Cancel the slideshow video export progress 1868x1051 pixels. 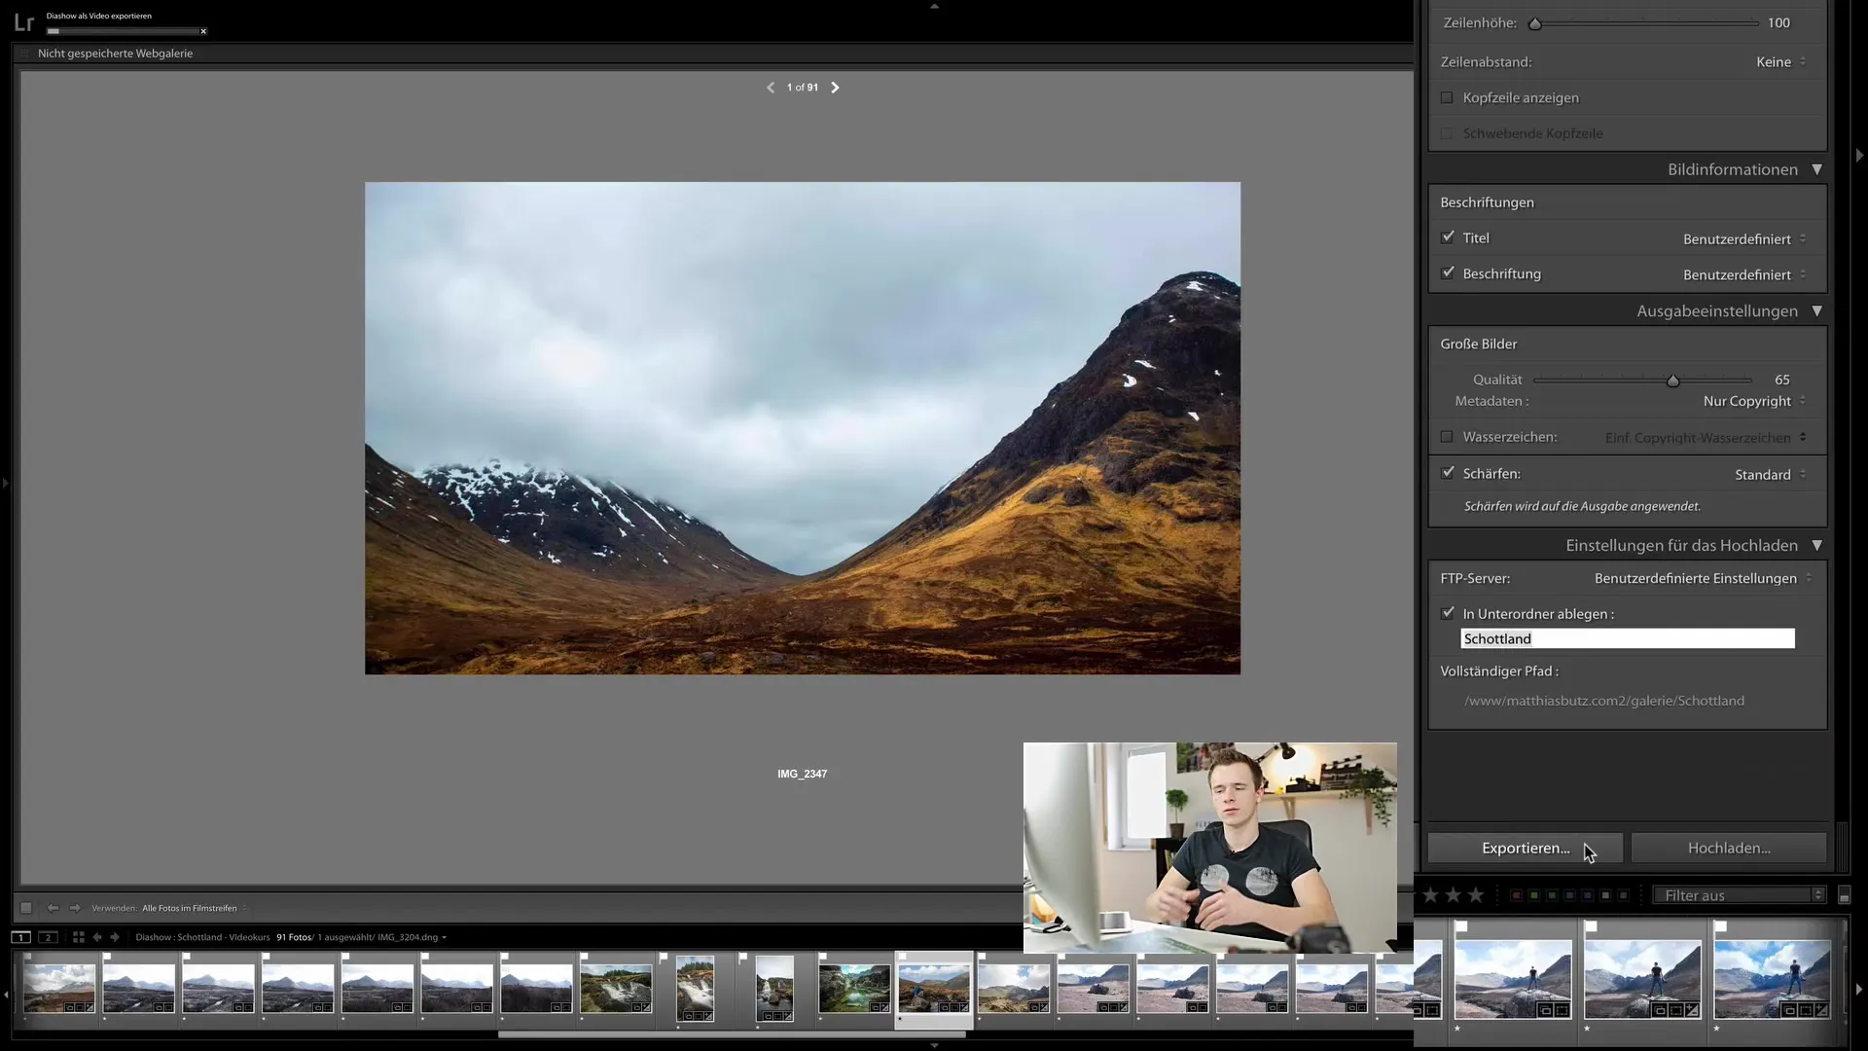[203, 31]
